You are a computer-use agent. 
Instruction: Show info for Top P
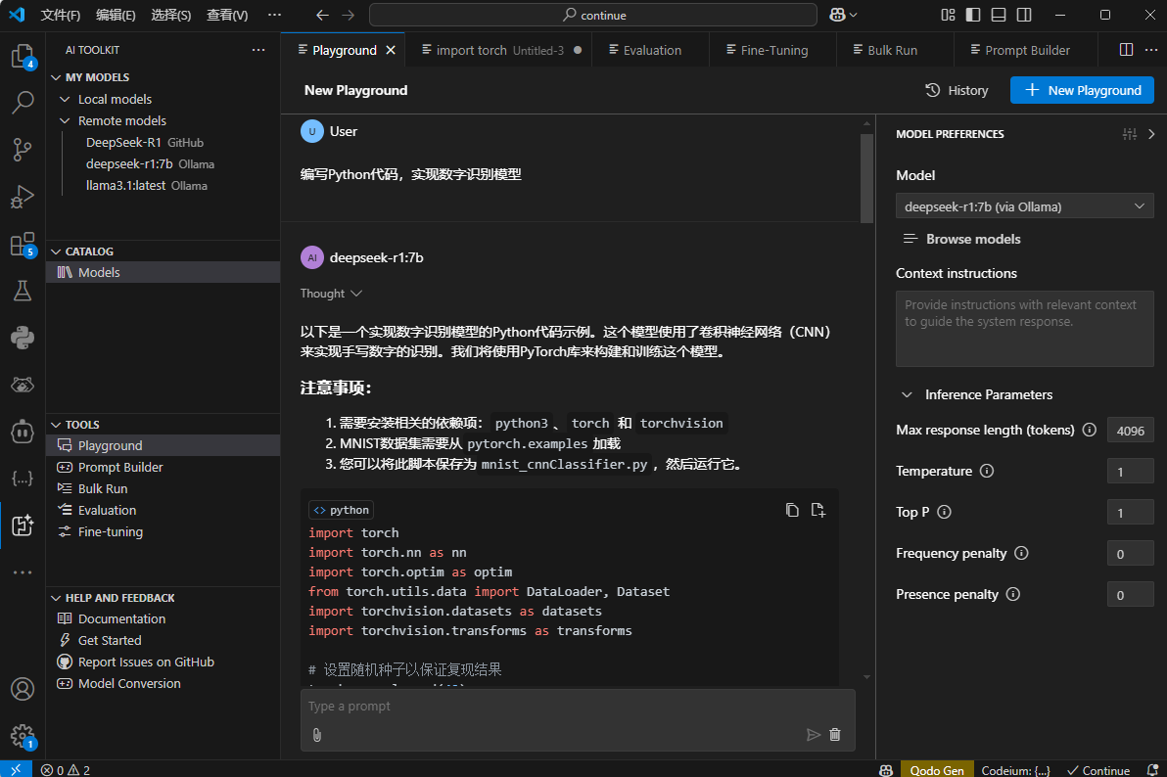[944, 511]
